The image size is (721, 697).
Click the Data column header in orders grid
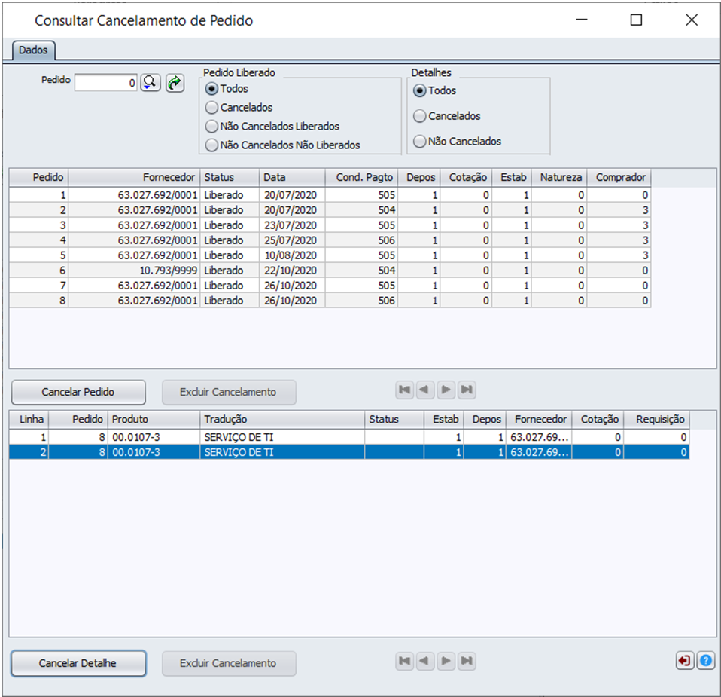[x=292, y=178]
